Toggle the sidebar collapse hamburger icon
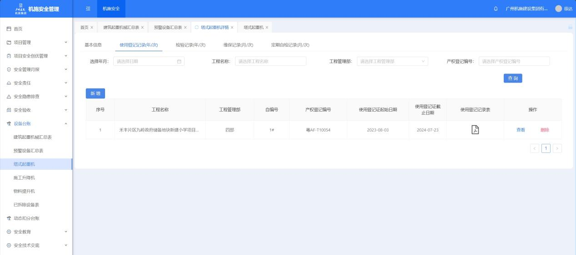The height and width of the screenshot is (255, 576). (x=88, y=9)
